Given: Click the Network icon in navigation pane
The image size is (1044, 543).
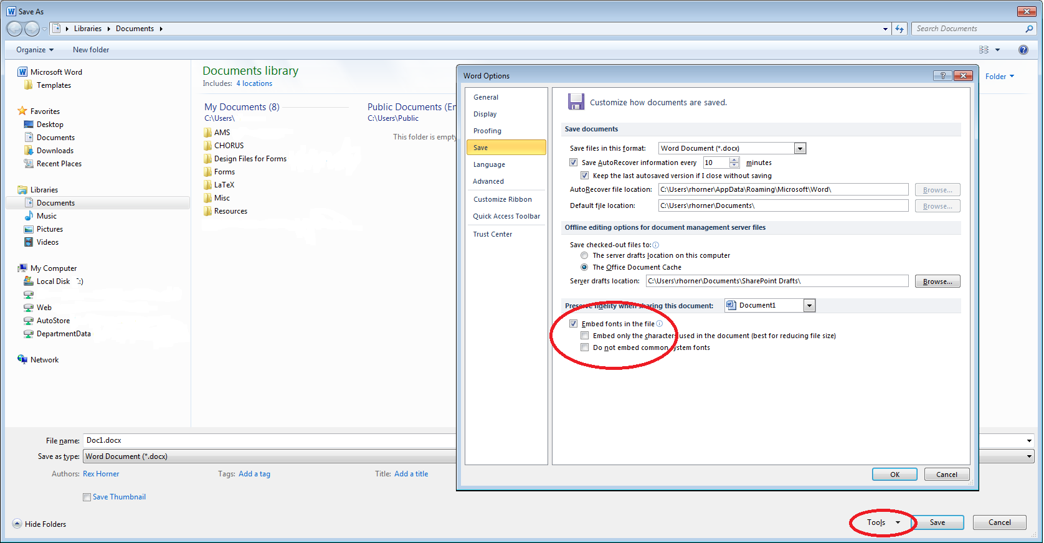Looking at the screenshot, I should click(x=22, y=360).
